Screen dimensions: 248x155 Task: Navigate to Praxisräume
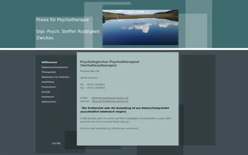pos(48,87)
